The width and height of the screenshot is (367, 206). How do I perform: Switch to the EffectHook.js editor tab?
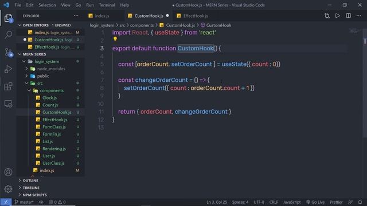pos(196,16)
